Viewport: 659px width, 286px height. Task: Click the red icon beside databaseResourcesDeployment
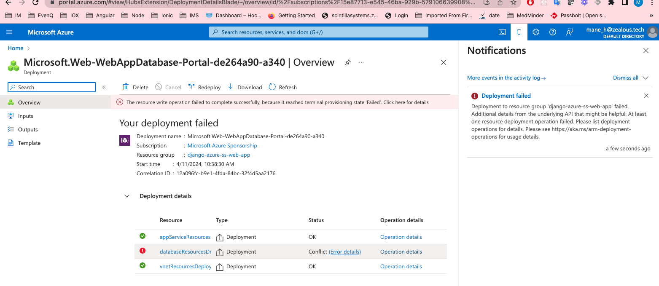pyautogui.click(x=143, y=251)
